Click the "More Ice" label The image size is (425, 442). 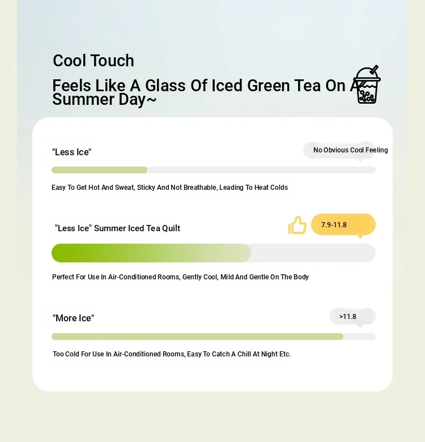tap(73, 318)
